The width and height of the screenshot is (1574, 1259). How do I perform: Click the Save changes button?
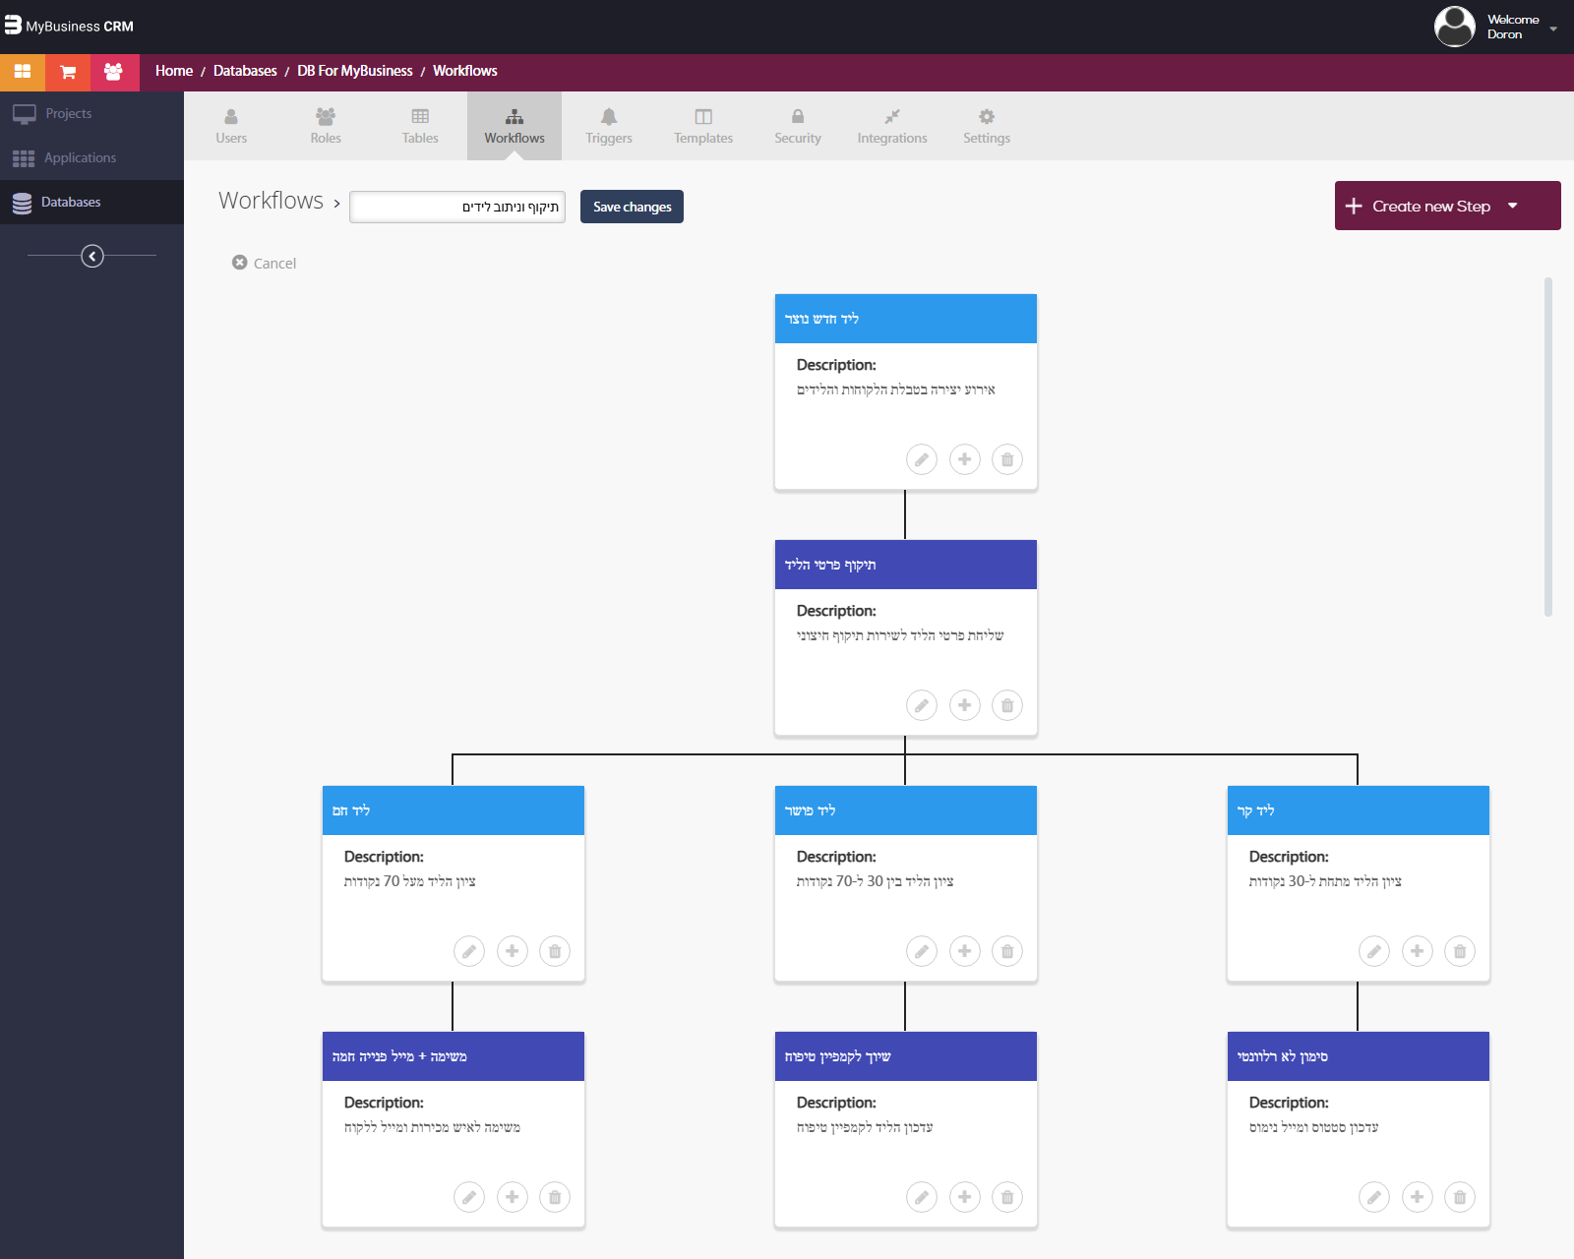632,207
